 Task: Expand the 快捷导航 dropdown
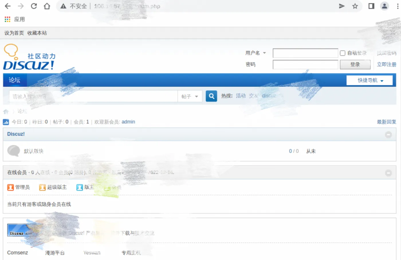[x=369, y=80]
